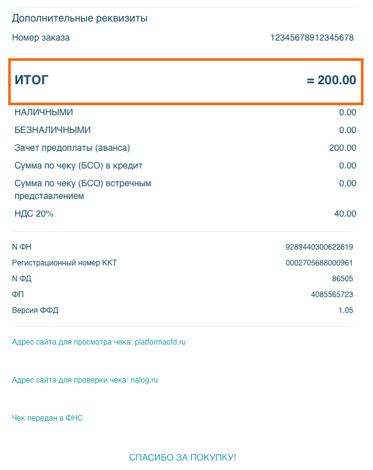Image resolution: width=373 pixels, height=470 pixels.
Task: Click 'Сумма по чеку (БСО) в кредит'
Action: click(78, 166)
